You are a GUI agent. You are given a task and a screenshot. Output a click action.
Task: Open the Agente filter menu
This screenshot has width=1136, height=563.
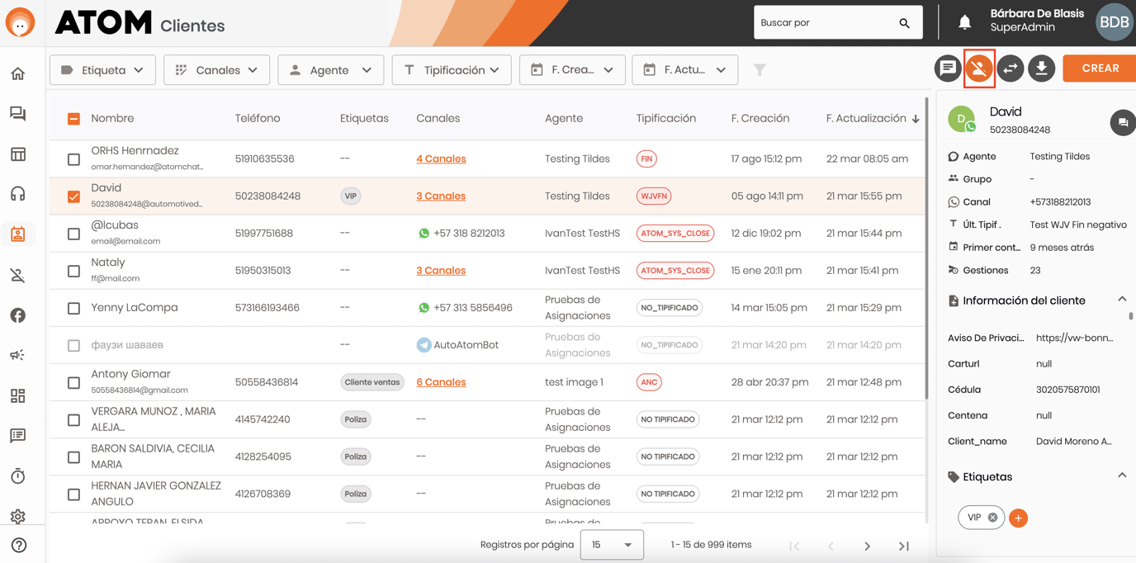[330, 69]
